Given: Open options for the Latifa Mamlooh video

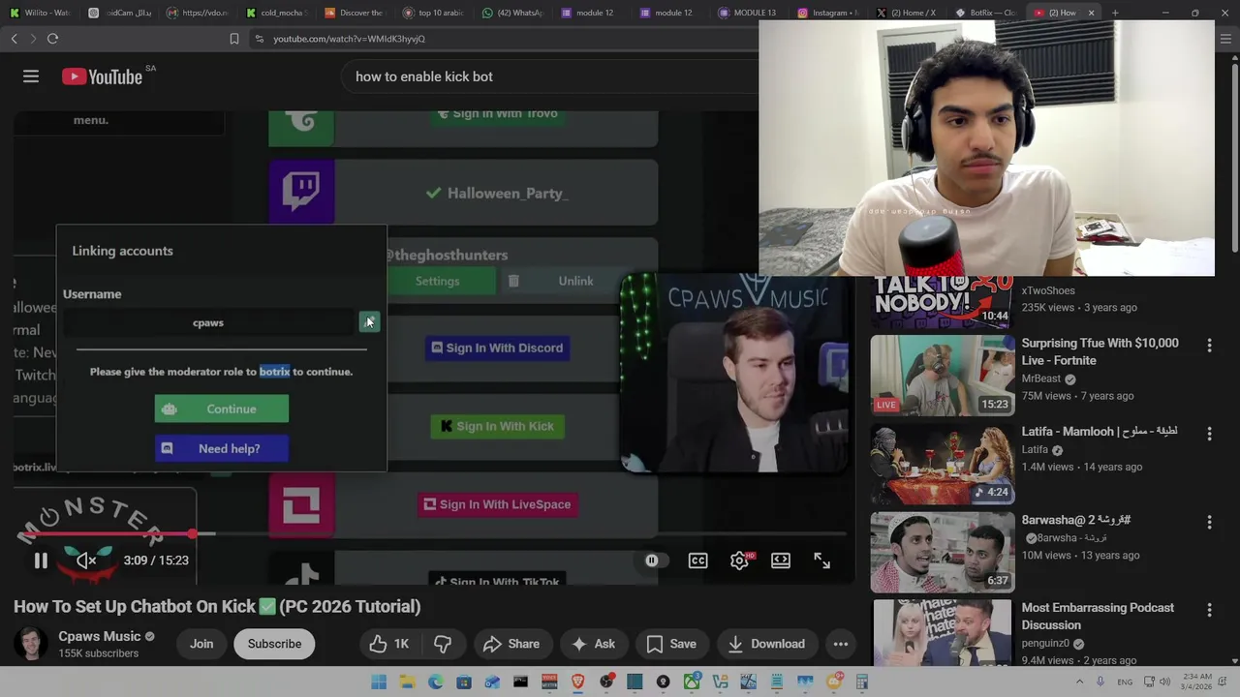Looking at the screenshot, I should pyautogui.click(x=1209, y=433).
